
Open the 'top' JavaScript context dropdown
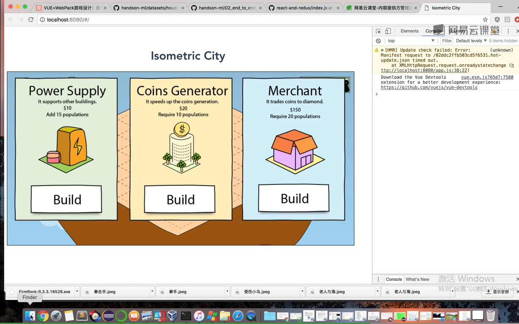point(411,41)
